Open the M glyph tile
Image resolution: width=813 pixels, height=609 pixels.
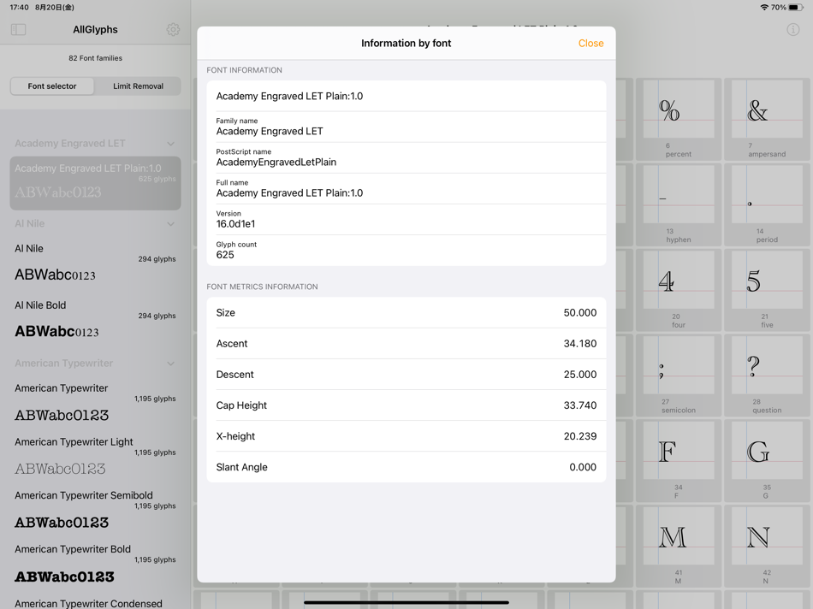678,547
